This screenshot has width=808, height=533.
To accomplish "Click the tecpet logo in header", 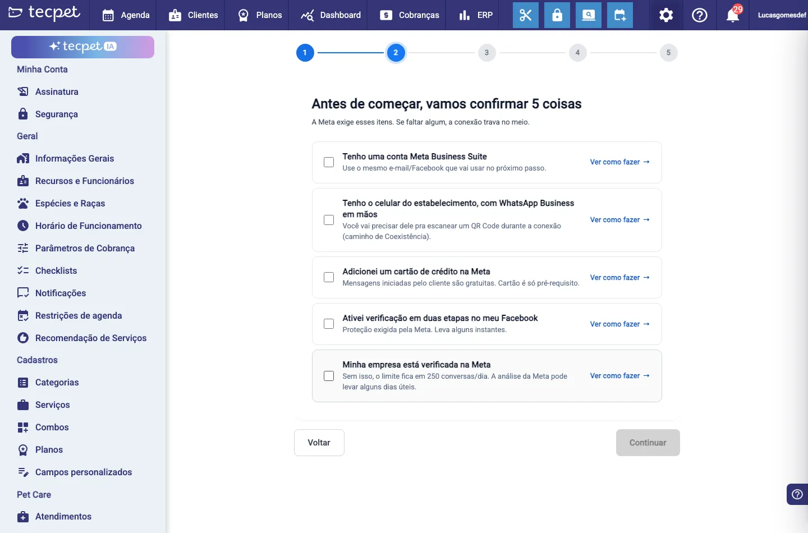I will tap(44, 13).
